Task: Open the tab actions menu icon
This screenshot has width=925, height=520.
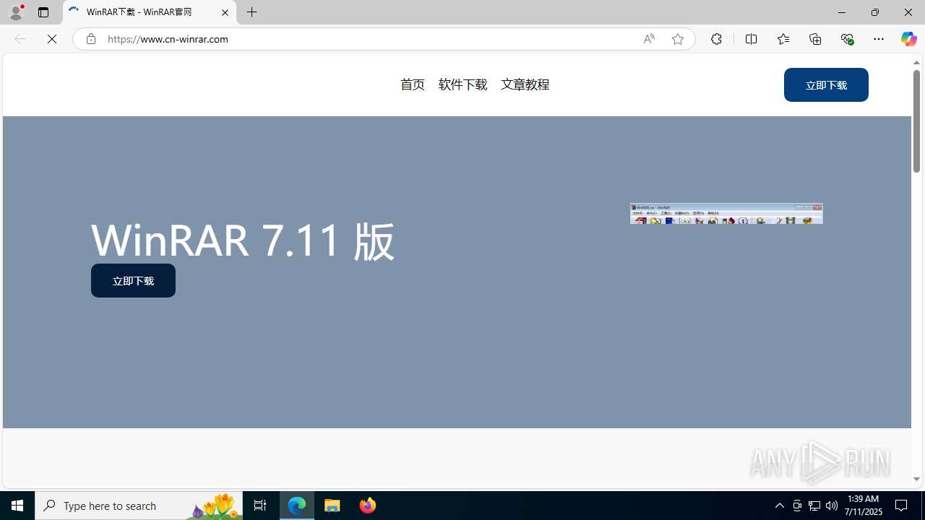Action: (x=43, y=12)
